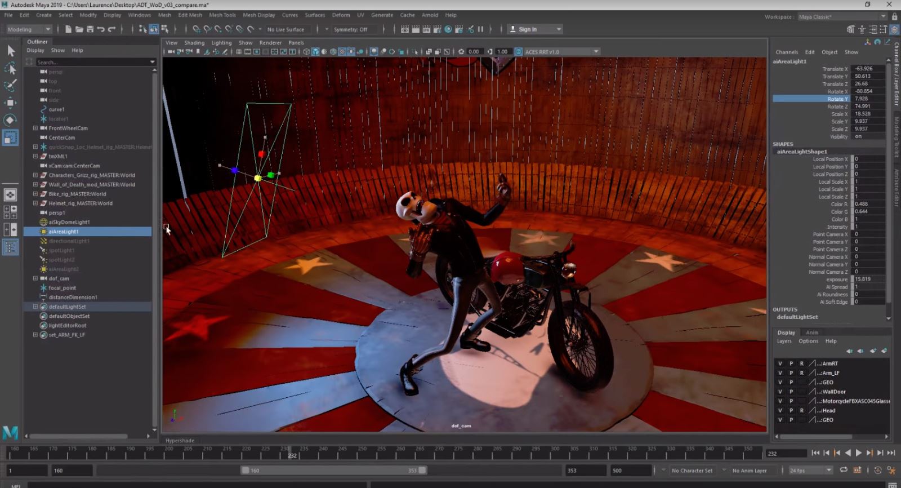Image resolution: width=901 pixels, height=488 pixels.
Task: Toggle visibility V of ArmRT layer
Action: coord(780,363)
